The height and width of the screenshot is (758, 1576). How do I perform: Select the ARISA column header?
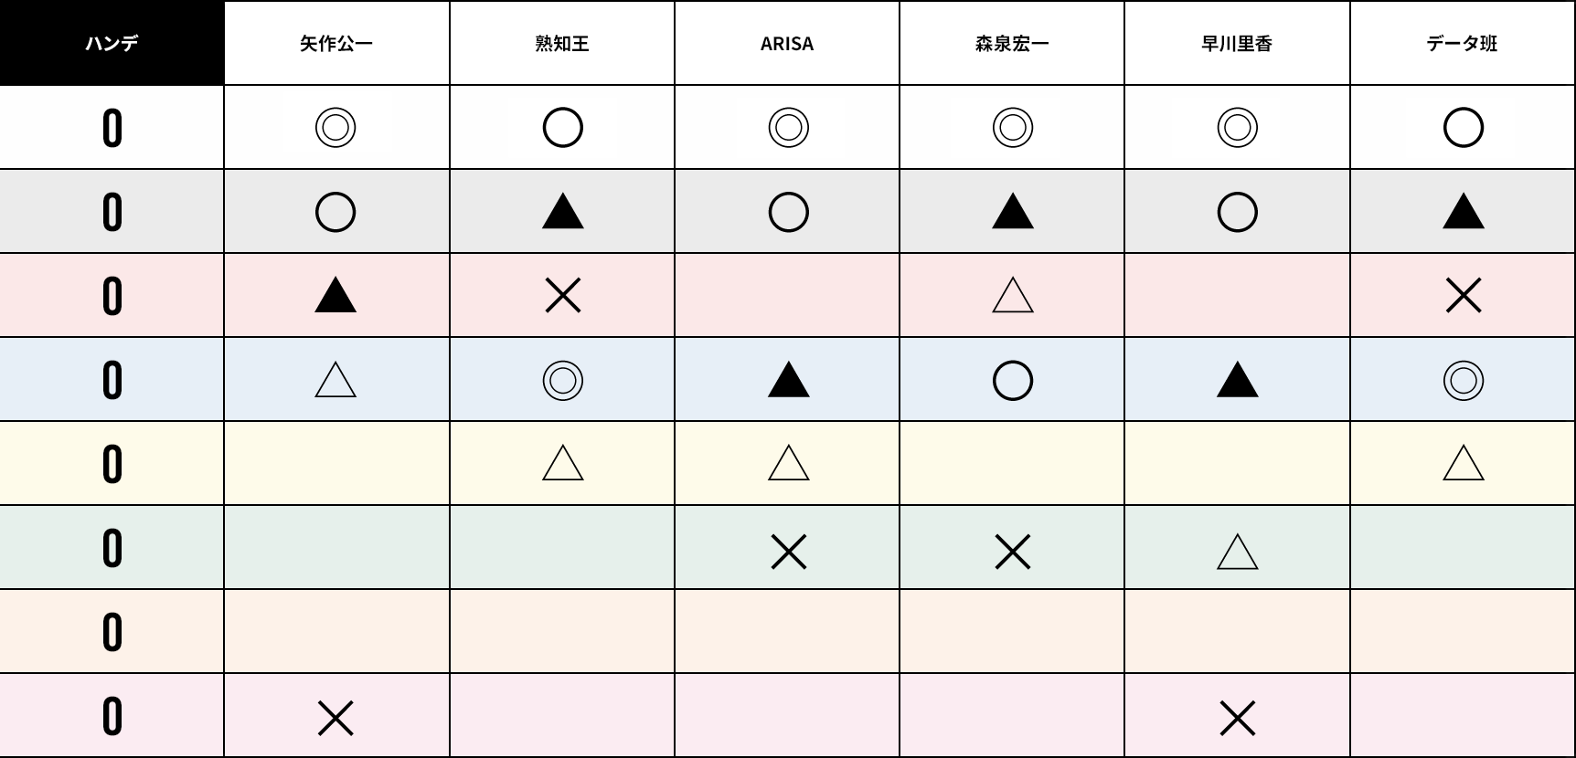[x=787, y=43]
